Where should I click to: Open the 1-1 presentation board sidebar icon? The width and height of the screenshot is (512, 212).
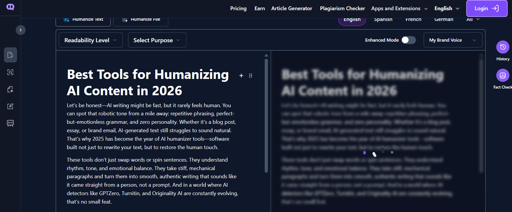tap(10, 123)
